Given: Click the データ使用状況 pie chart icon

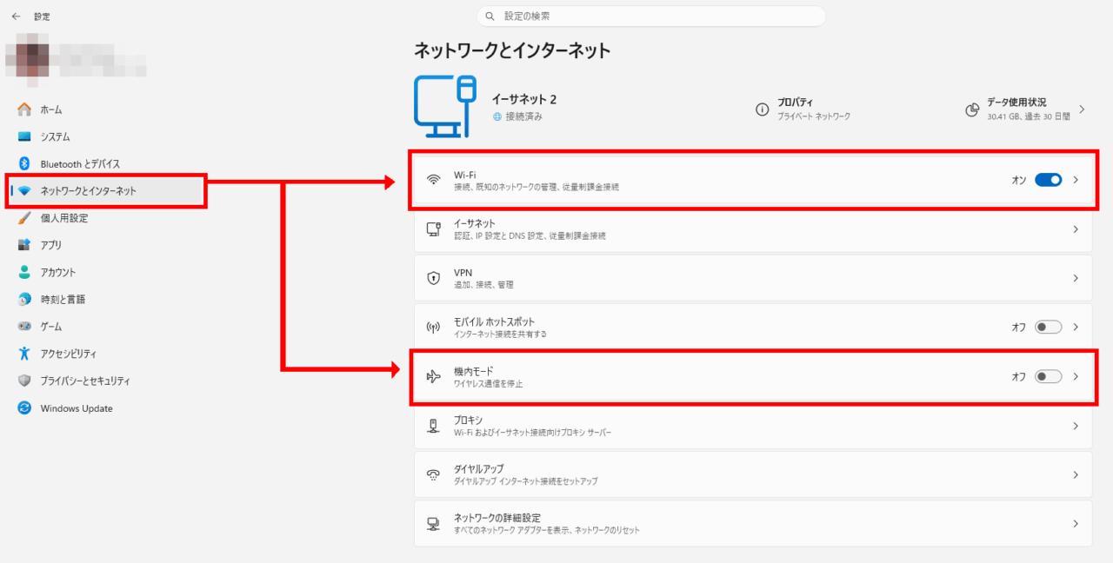Looking at the screenshot, I should click(972, 109).
